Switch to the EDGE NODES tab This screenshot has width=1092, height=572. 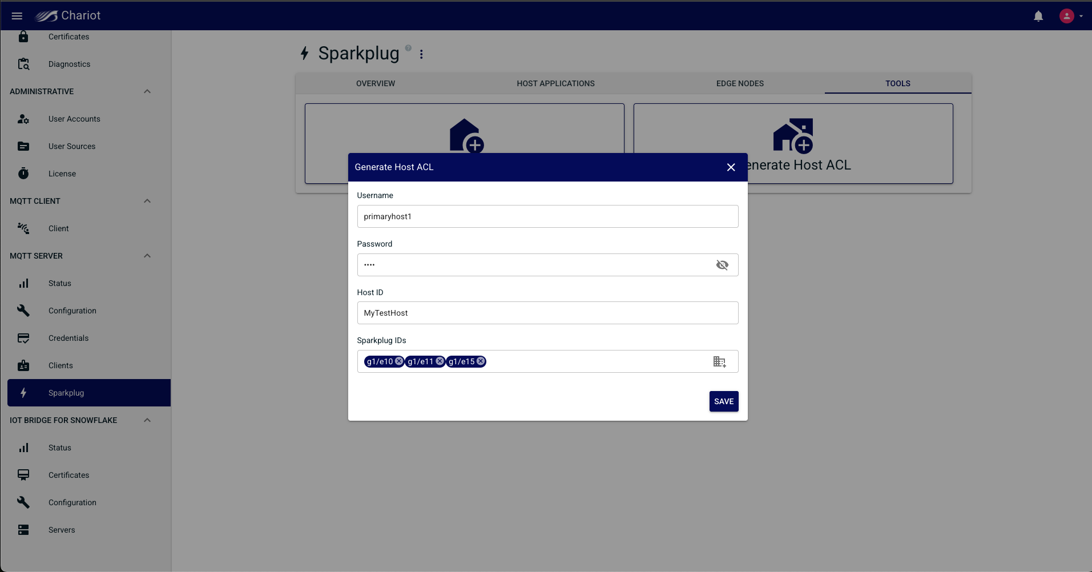click(740, 83)
